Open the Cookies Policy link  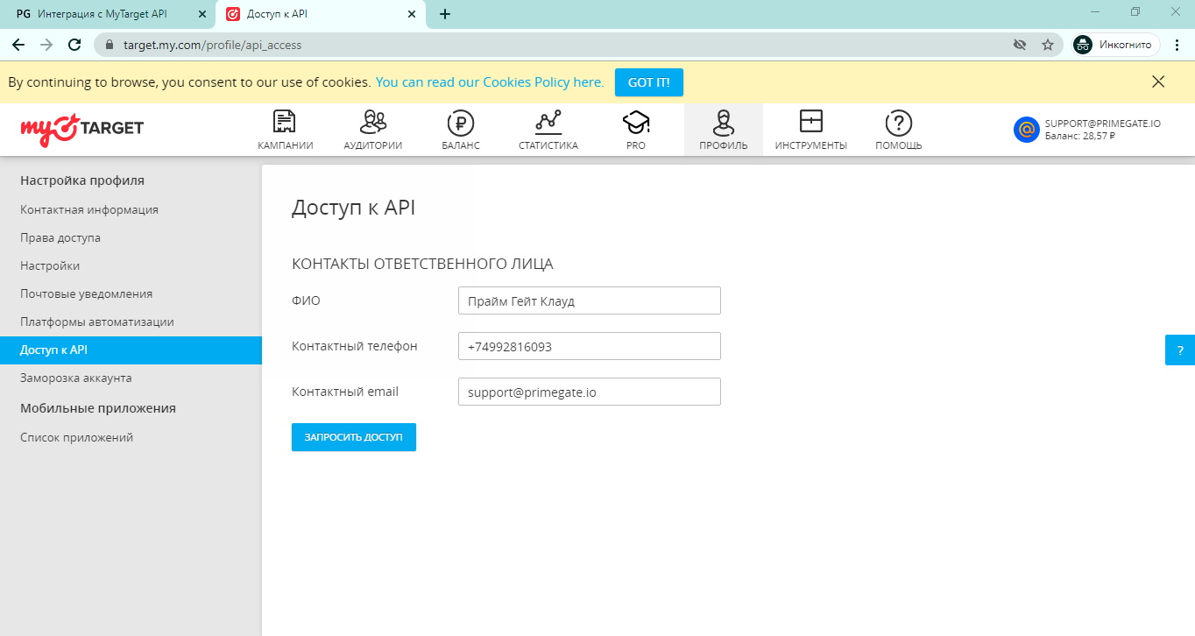pyautogui.click(x=490, y=82)
